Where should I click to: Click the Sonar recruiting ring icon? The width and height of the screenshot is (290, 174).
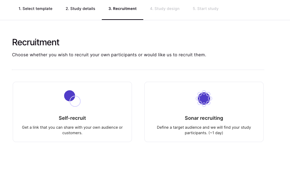(204, 98)
